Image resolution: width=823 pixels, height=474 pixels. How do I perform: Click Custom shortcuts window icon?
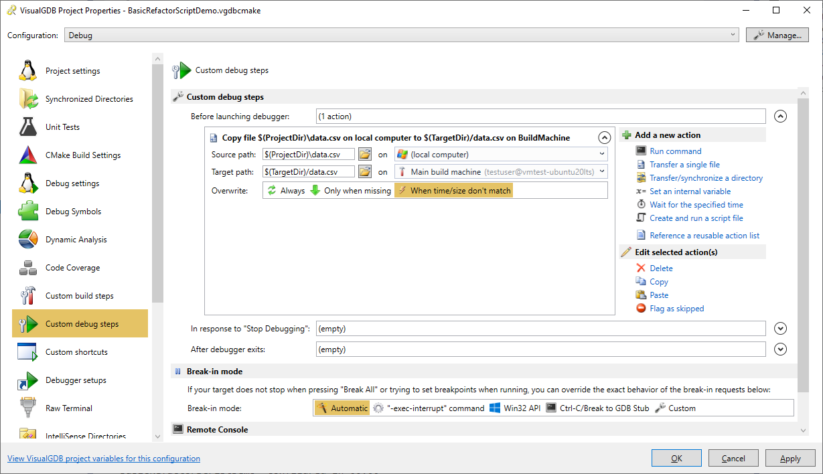28,351
